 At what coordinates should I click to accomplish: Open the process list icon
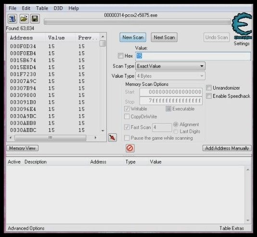click(13, 19)
